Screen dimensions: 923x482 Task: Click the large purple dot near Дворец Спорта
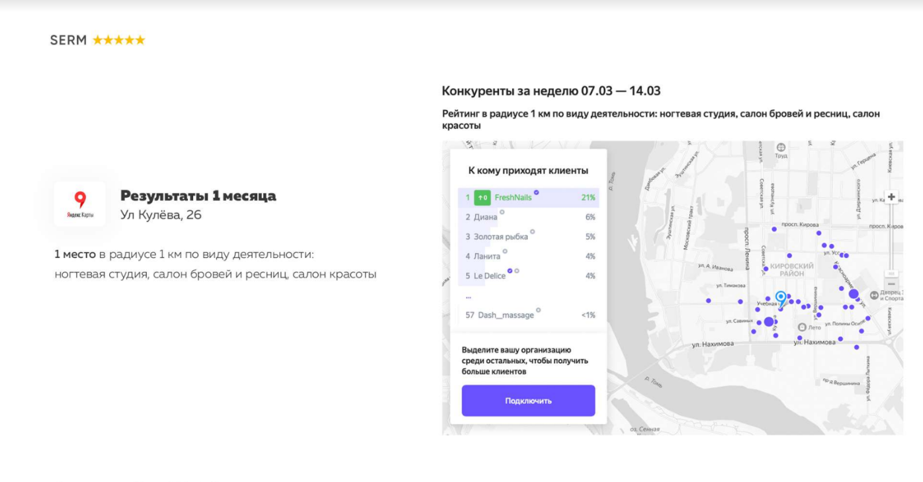pyautogui.click(x=854, y=294)
